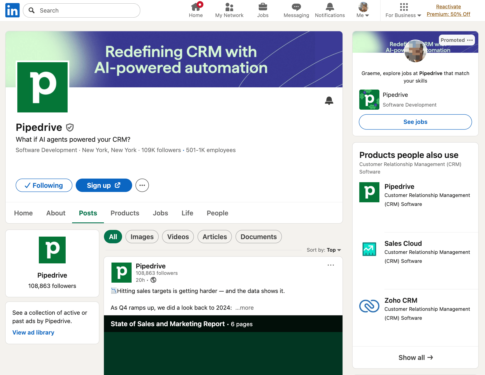Toggle notifications with the page bell icon

coord(329,100)
